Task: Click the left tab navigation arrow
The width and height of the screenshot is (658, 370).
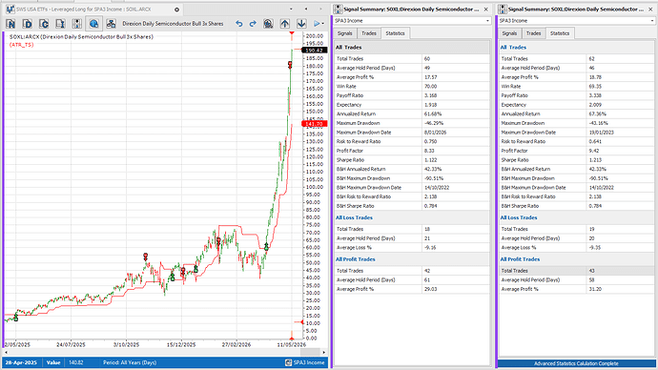Action: pos(306,10)
